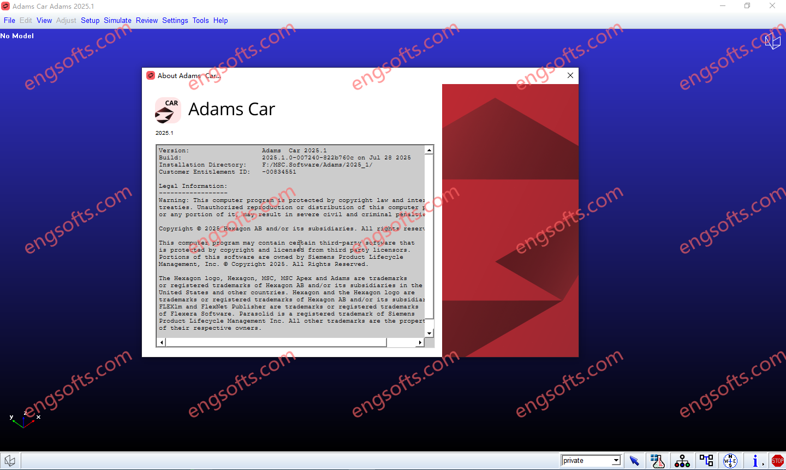The height and width of the screenshot is (470, 786).
Task: Click the Installation Directory path text
Action: click(317, 165)
